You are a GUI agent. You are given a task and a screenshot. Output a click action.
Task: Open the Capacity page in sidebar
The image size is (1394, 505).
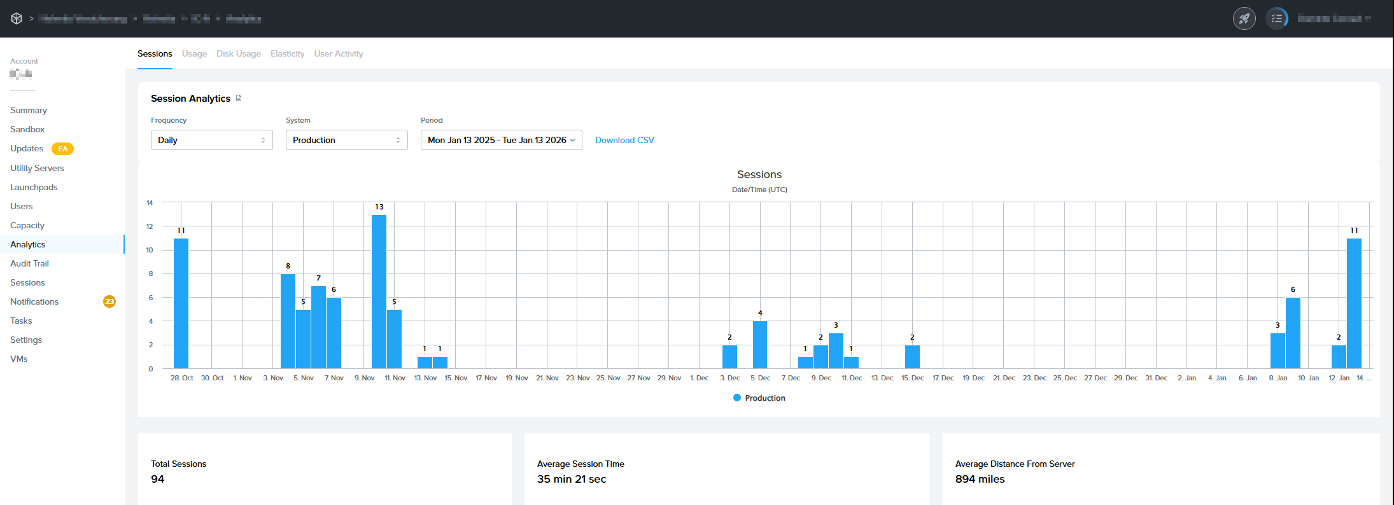coord(27,225)
